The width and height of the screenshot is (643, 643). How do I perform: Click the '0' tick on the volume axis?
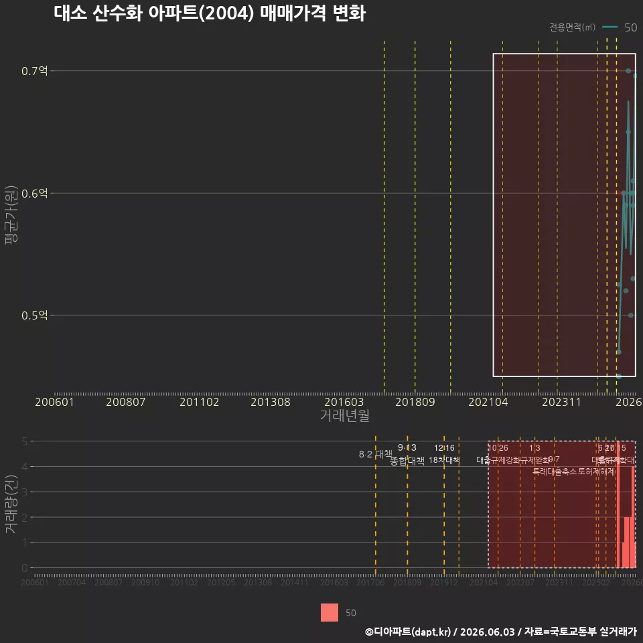click(x=25, y=568)
